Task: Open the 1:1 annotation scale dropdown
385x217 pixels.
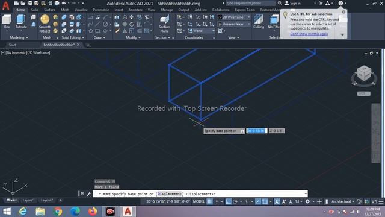Action: (298, 201)
